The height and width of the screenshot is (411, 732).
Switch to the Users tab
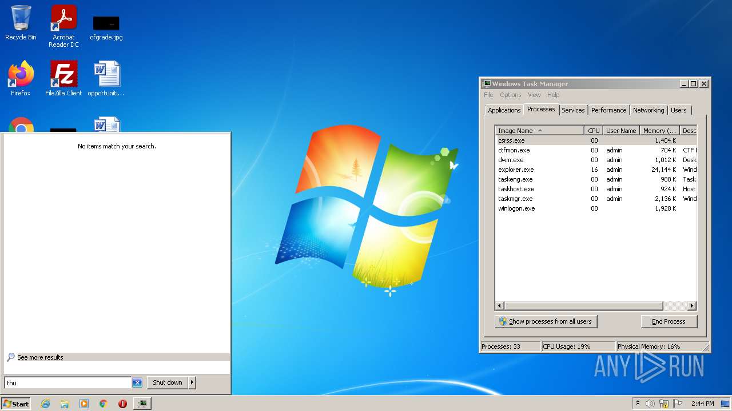click(679, 110)
